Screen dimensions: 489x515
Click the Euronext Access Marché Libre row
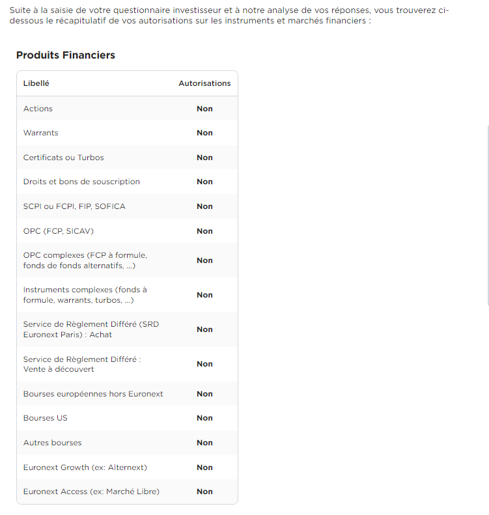[x=127, y=492]
